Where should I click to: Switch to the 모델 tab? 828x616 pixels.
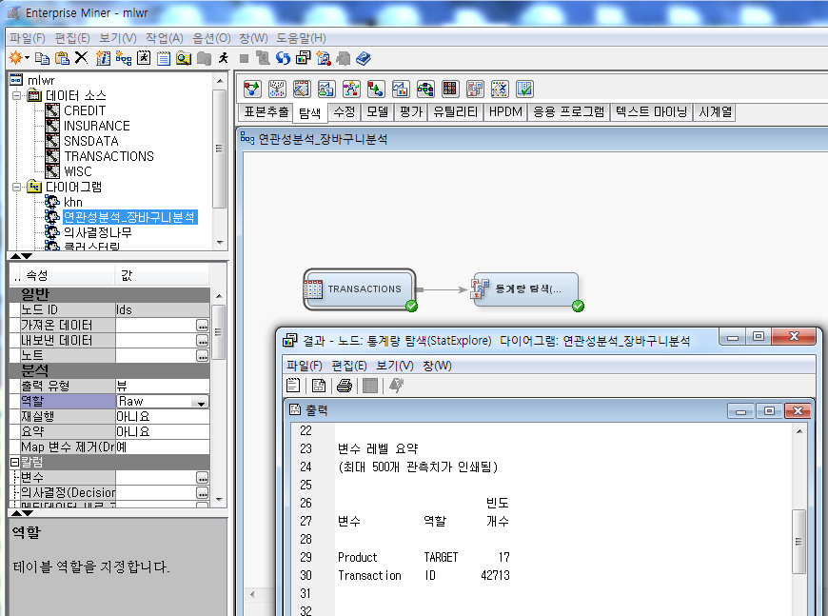[x=378, y=112]
